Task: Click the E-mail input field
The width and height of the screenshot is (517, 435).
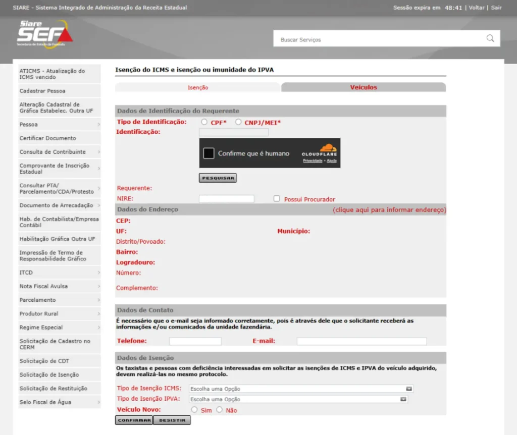Action: tap(361, 341)
